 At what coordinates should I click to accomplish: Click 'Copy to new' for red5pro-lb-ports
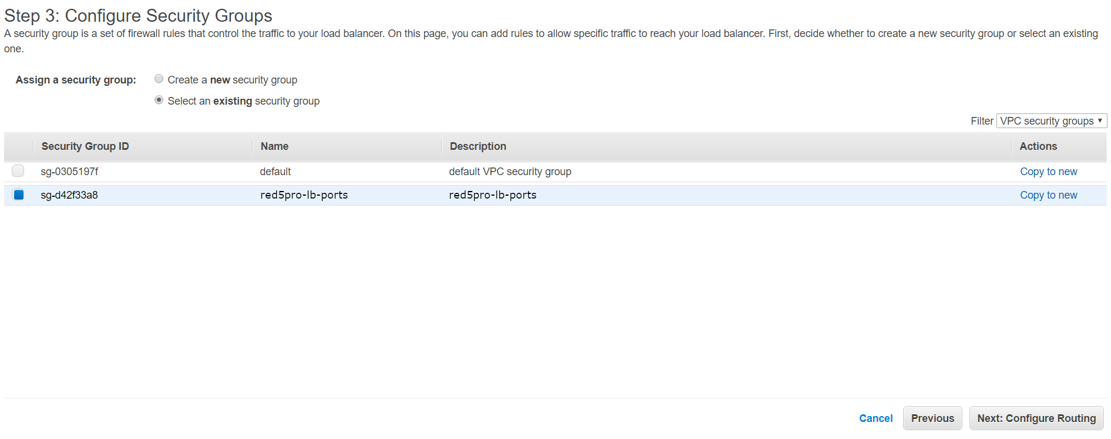click(1048, 195)
